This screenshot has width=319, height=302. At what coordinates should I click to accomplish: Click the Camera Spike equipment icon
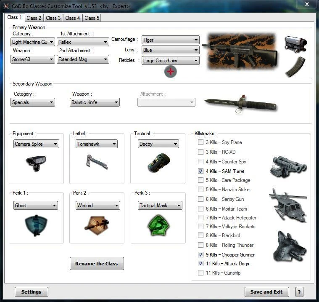pyautogui.click(x=36, y=163)
